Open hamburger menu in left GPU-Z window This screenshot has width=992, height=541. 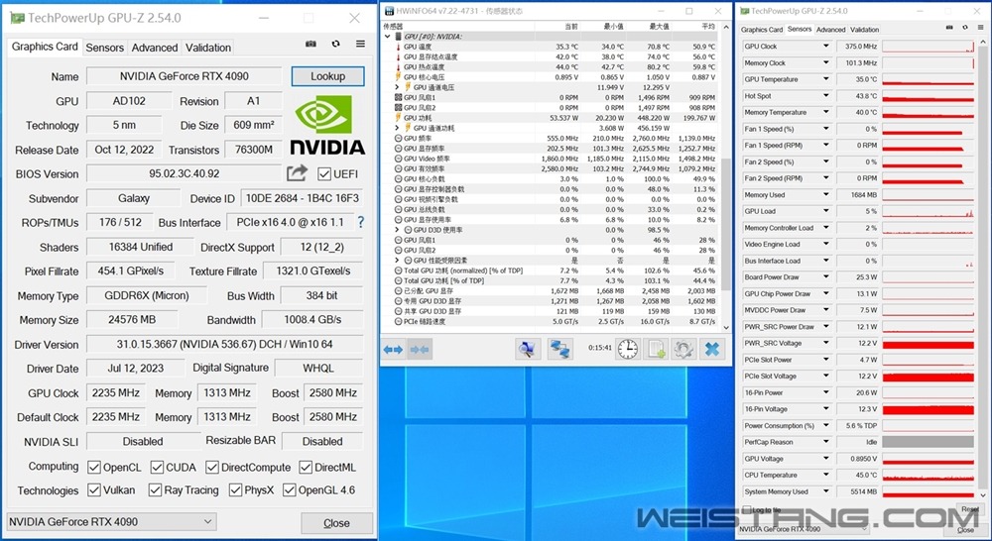360,44
